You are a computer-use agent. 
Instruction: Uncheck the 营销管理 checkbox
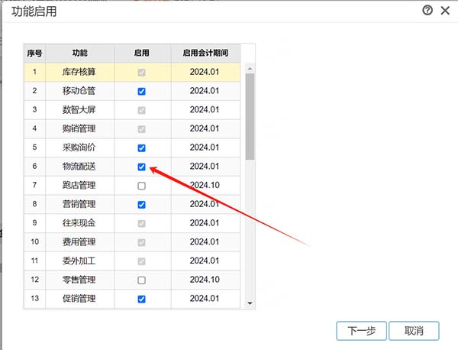tap(141, 205)
